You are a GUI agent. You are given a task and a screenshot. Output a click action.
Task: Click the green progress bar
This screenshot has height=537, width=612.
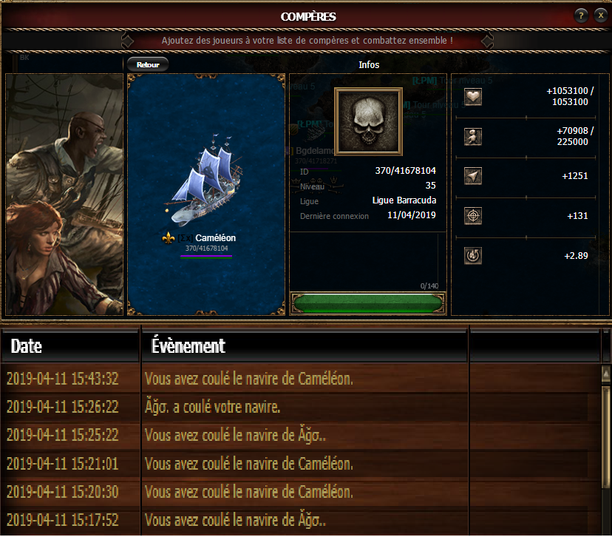367,303
